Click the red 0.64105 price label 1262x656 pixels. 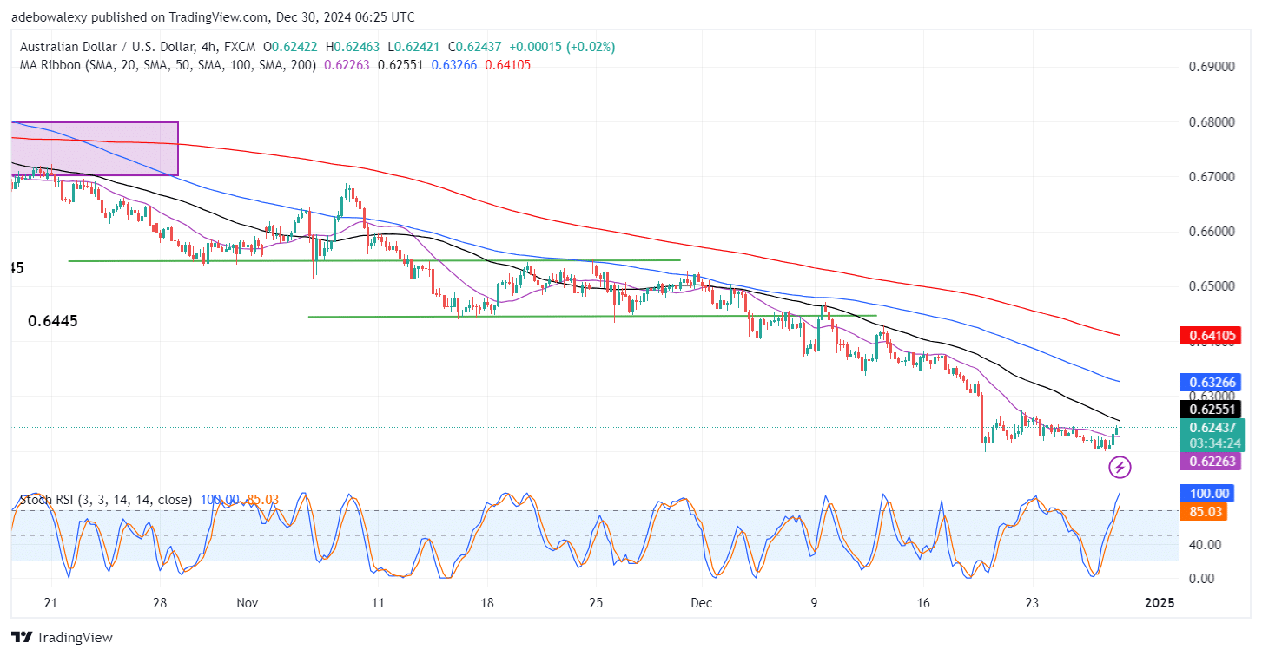pyautogui.click(x=1212, y=336)
